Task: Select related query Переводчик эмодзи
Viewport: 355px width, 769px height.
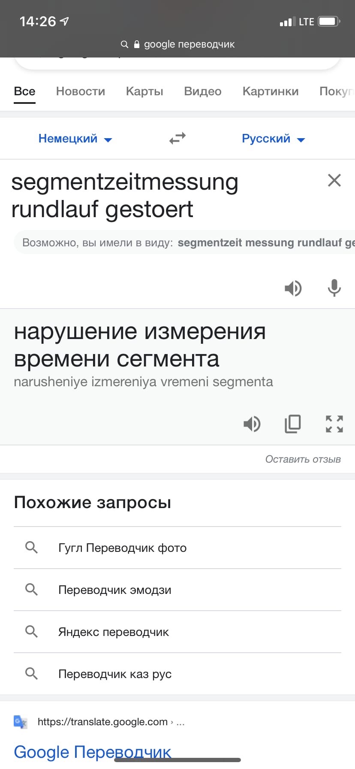Action: (x=115, y=590)
